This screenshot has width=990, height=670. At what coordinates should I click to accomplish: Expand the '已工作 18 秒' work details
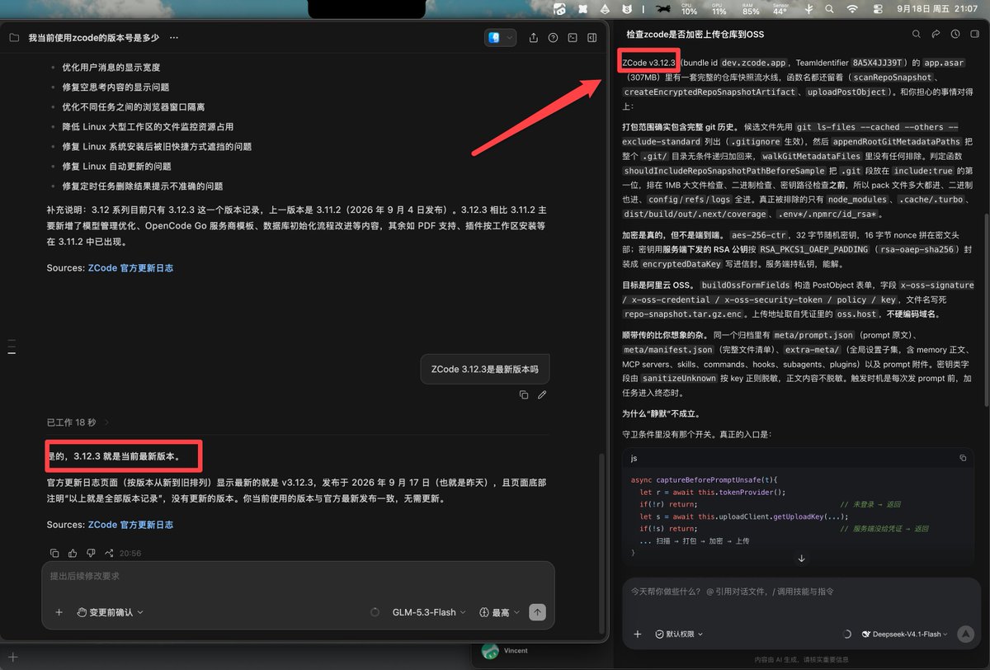[78, 422]
